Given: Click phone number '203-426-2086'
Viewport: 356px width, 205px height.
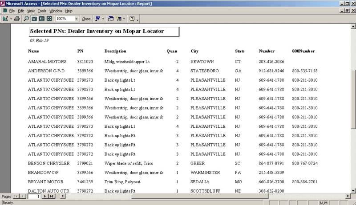Looking at the screenshot, I should pos(271,62).
